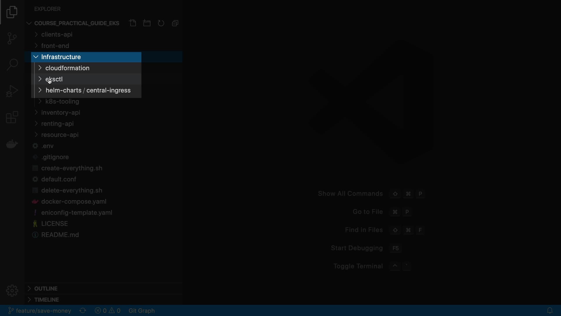561x316 pixels.
Task: Open the Extensions view icon
Action: [x=12, y=117]
